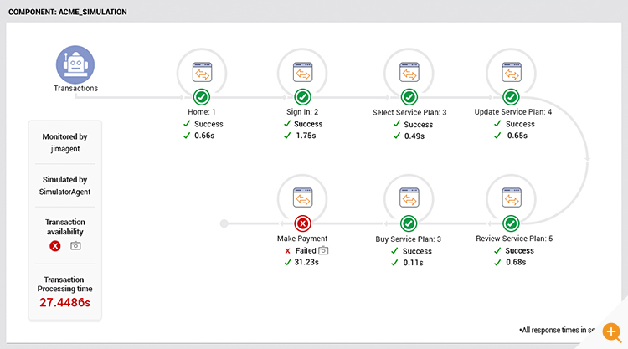Image resolution: width=628 pixels, height=349 pixels.
Task: Click the 0.66s response time
Action: coord(204,136)
